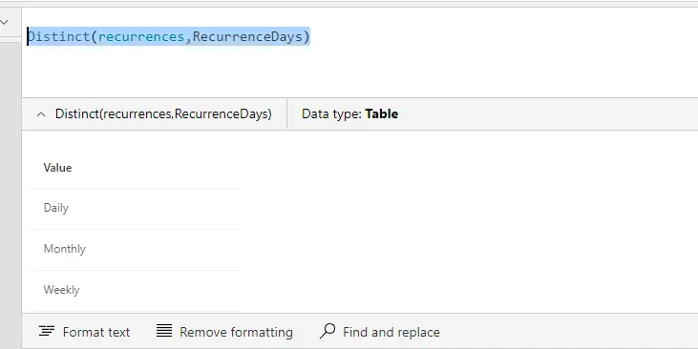Select the Daily row in results

pos(136,209)
